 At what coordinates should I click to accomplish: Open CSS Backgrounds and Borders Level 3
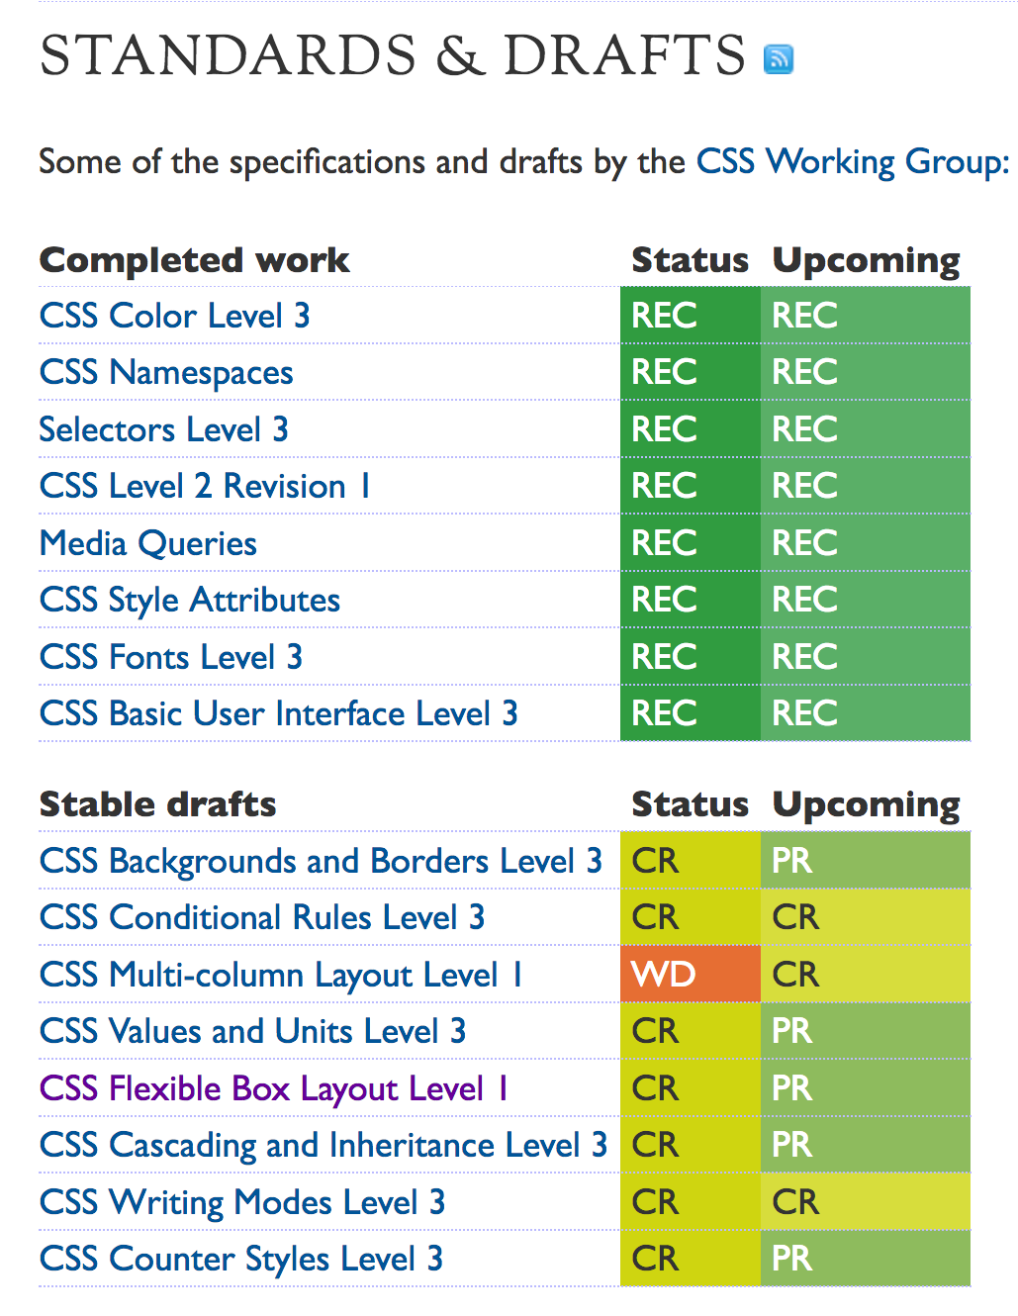click(321, 862)
